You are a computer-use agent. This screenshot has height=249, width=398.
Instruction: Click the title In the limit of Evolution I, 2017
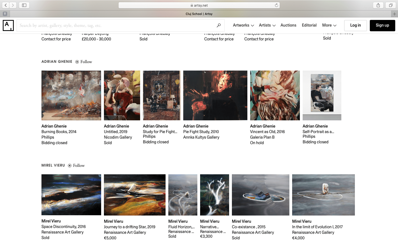(317, 227)
